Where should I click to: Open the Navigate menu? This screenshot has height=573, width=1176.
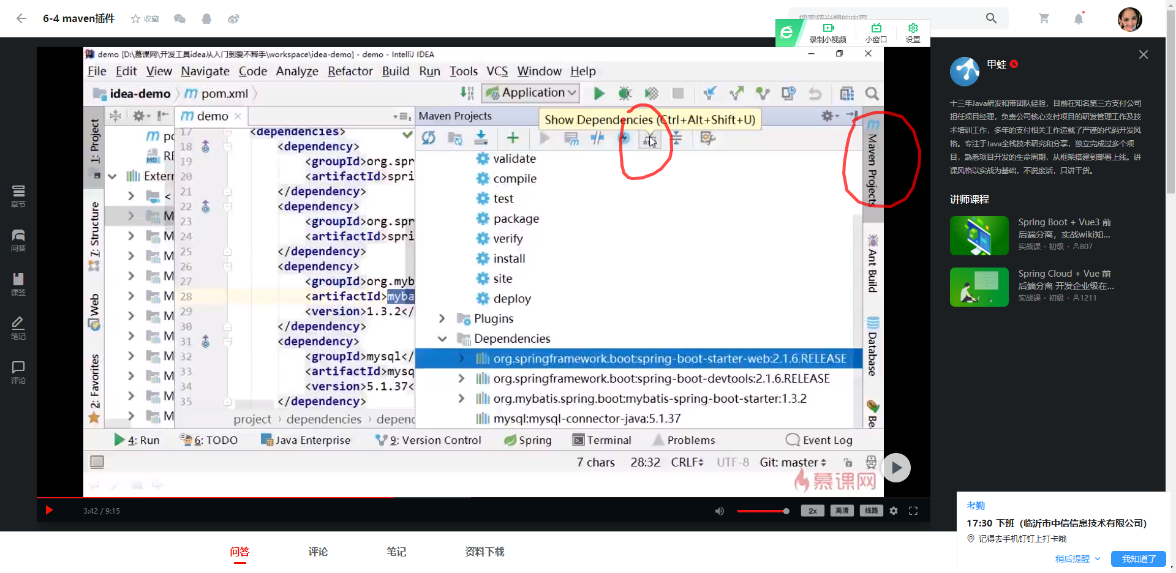205,71
